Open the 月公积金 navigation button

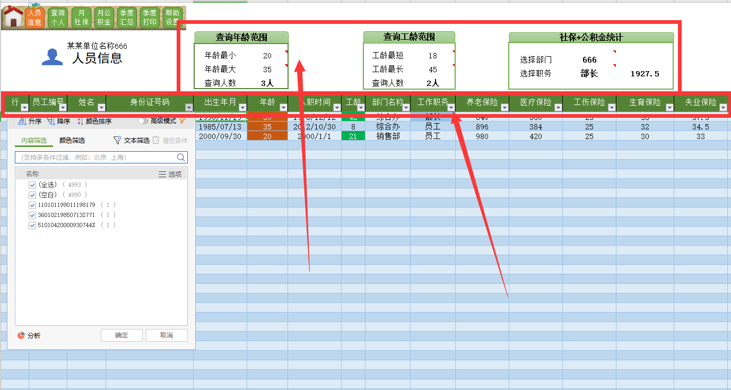pyautogui.click(x=104, y=18)
